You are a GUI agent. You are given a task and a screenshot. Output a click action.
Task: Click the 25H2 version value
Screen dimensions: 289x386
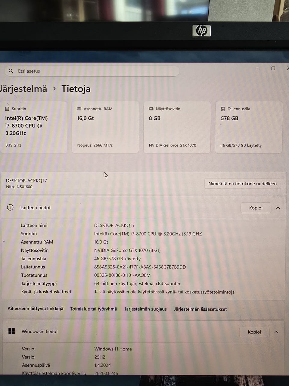pos(100,357)
